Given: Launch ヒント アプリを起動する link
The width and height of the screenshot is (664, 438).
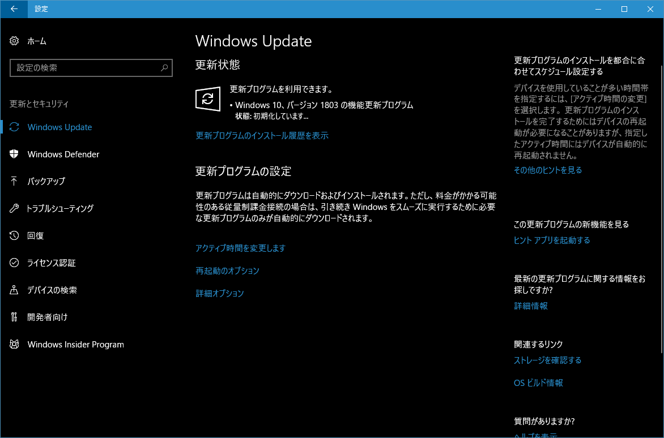Looking at the screenshot, I should pos(552,240).
